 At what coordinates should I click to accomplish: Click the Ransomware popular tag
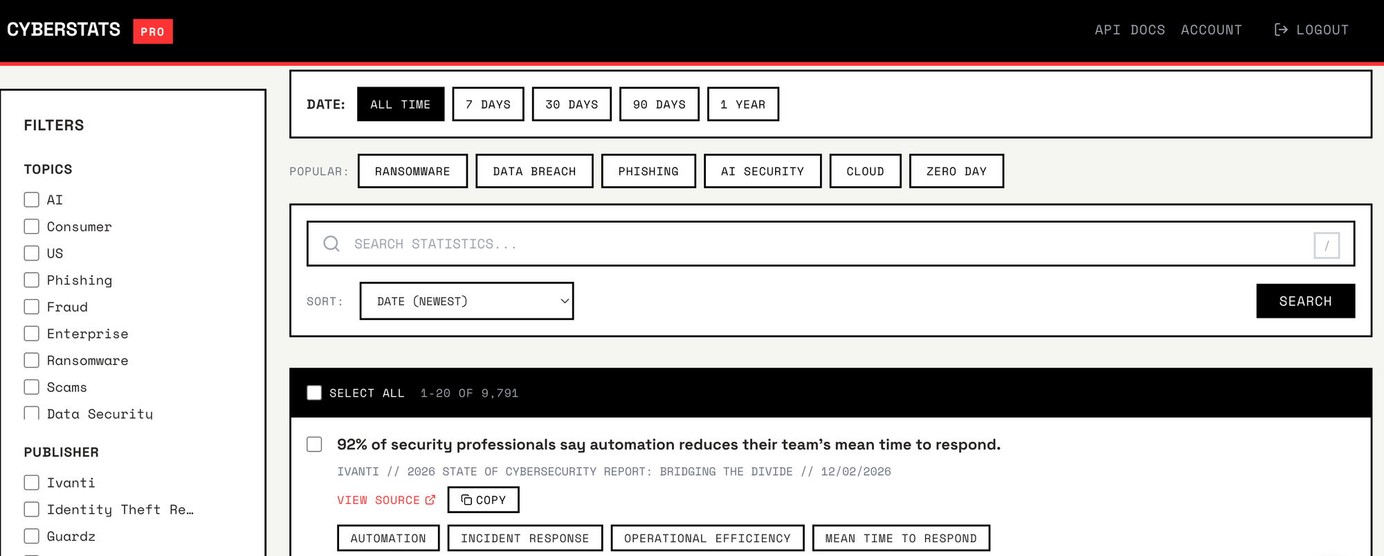[x=412, y=171]
